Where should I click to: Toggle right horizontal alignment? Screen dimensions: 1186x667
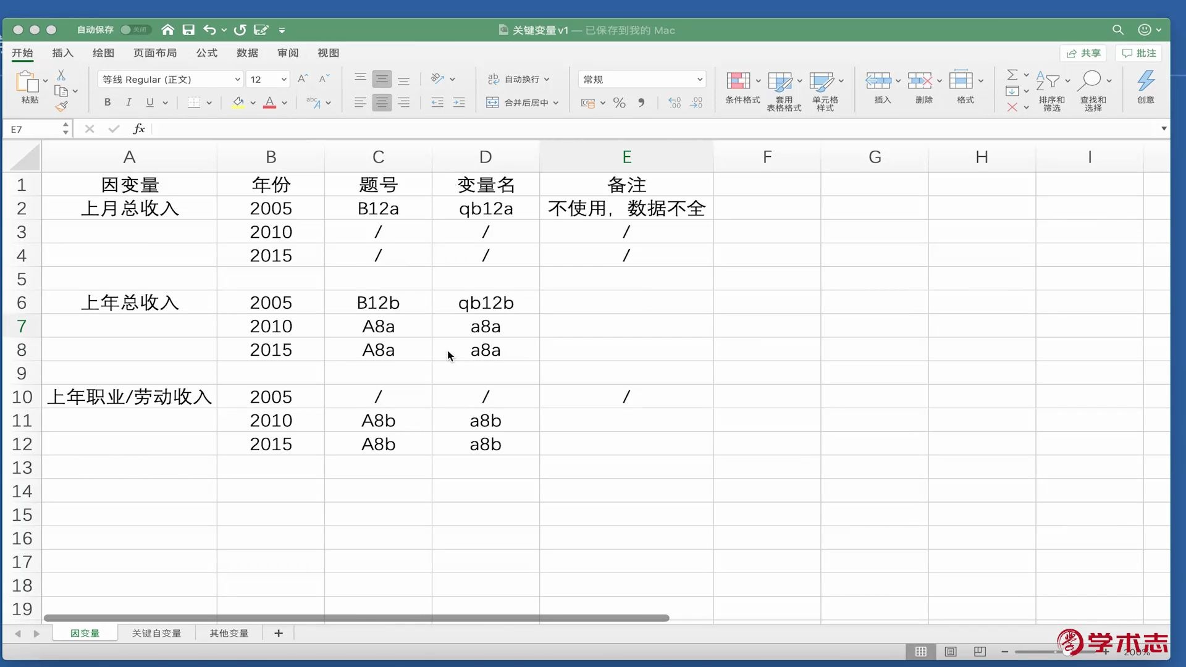point(403,103)
